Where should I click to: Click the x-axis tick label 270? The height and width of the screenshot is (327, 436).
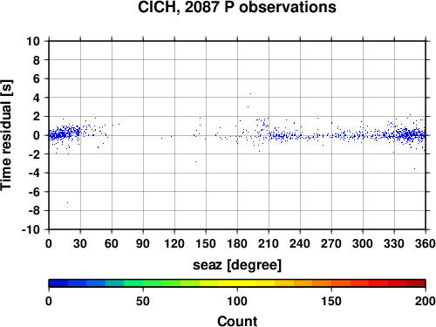tap(331, 243)
